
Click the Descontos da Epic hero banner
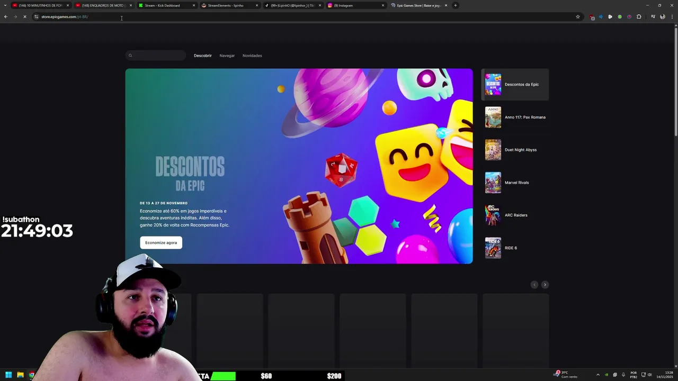pos(299,166)
